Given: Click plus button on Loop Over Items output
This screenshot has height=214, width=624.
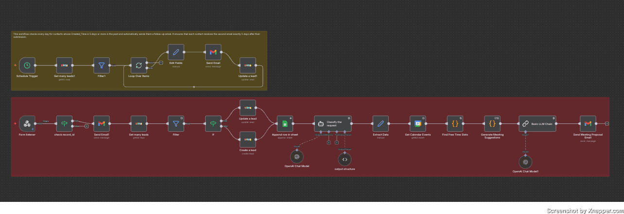Looking at the screenshot, I should point(161,62).
